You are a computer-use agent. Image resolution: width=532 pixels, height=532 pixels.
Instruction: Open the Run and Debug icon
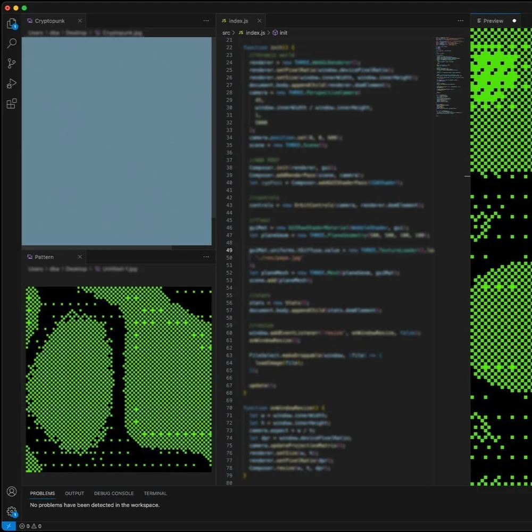(12, 83)
